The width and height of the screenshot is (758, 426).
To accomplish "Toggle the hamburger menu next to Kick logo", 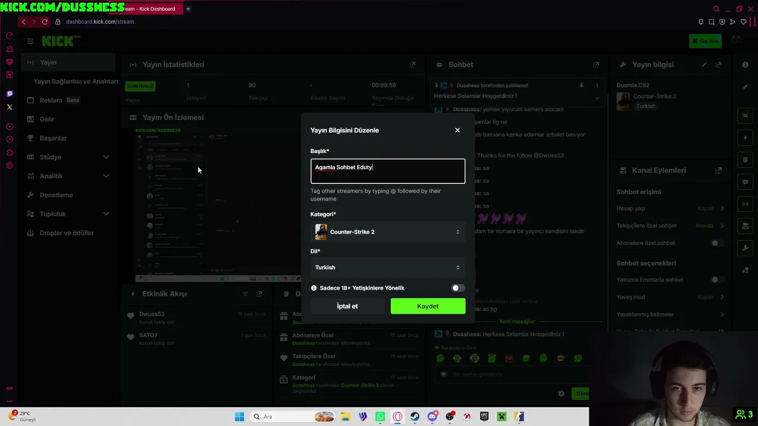I will tap(30, 41).
